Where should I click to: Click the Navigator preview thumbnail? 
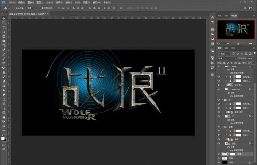pyautogui.click(x=236, y=30)
